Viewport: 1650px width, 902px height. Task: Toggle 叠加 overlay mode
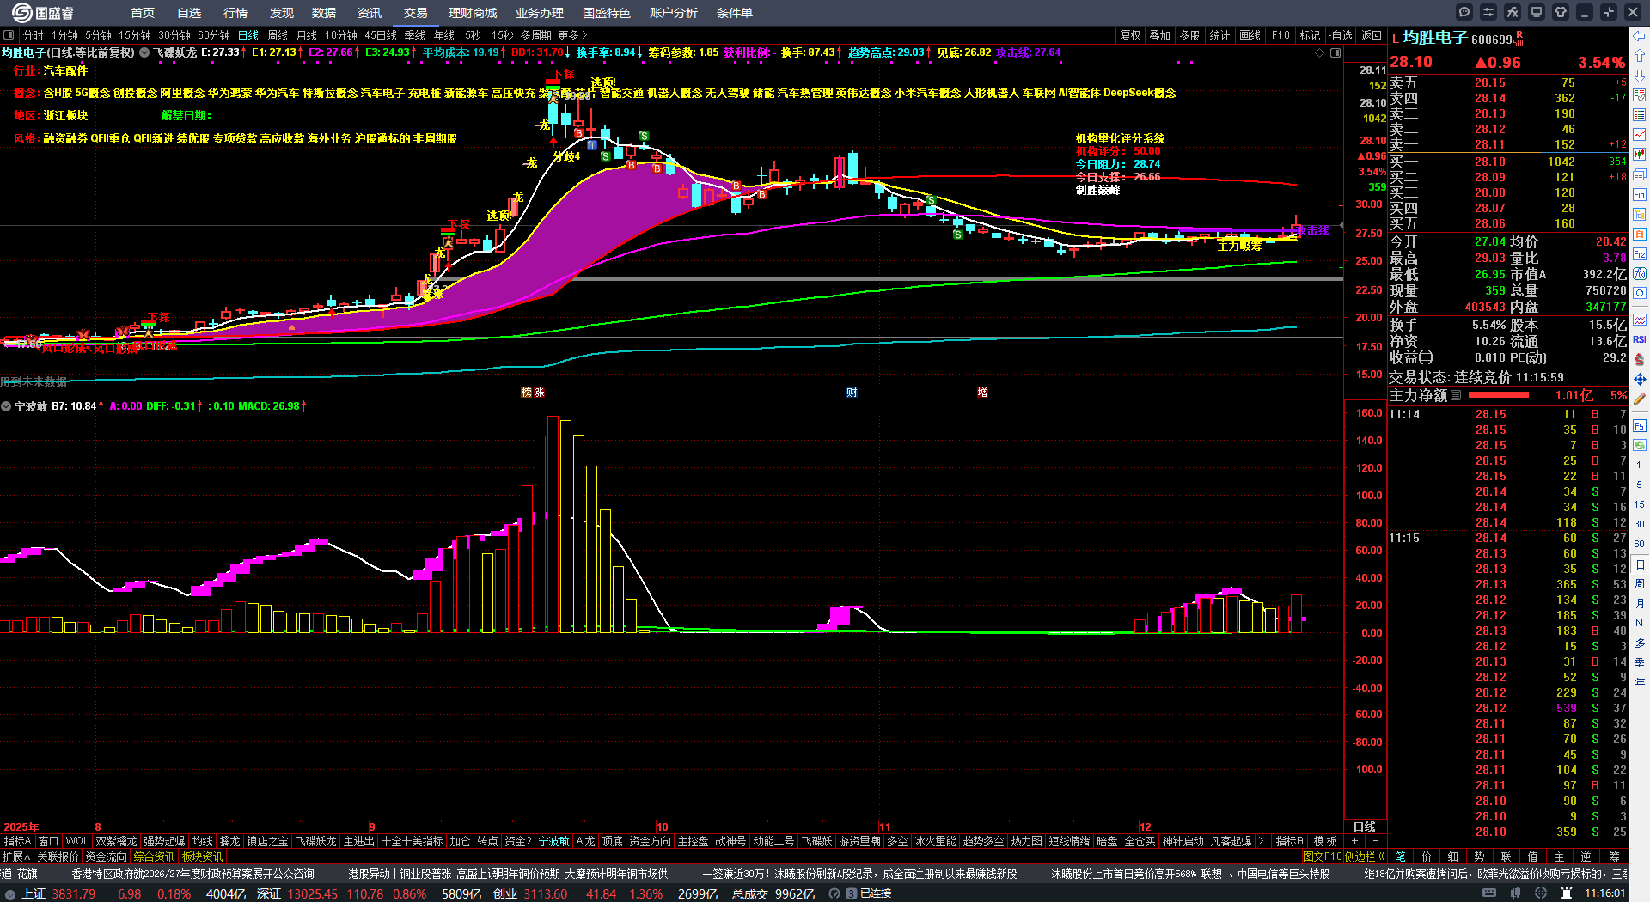1160,35
